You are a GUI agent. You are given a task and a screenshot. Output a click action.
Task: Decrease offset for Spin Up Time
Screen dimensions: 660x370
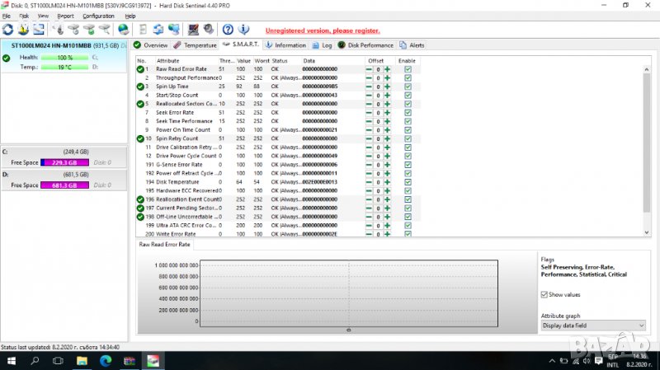(370, 87)
